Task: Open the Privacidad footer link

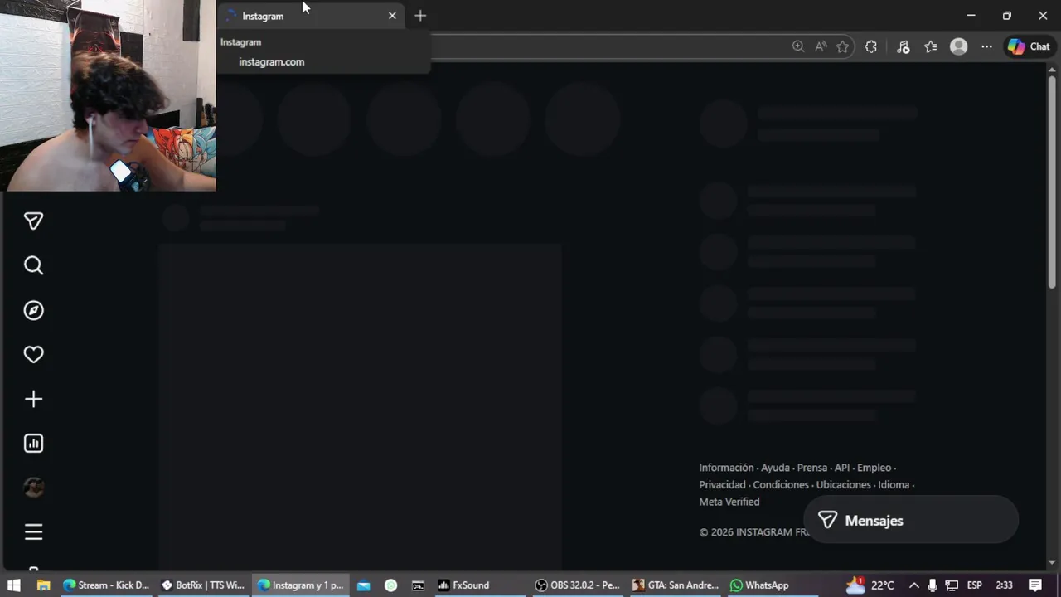Action: coord(722,485)
